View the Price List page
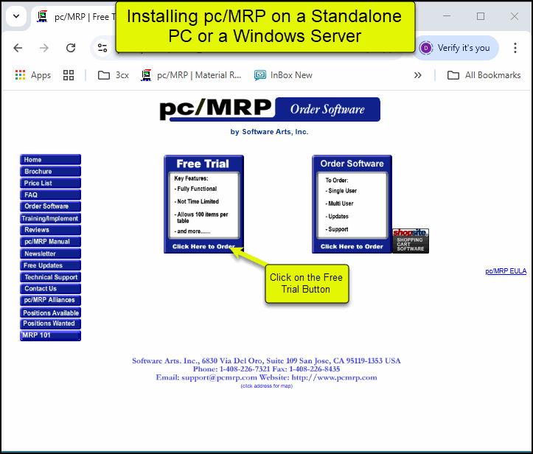The image size is (533, 454). (50, 184)
